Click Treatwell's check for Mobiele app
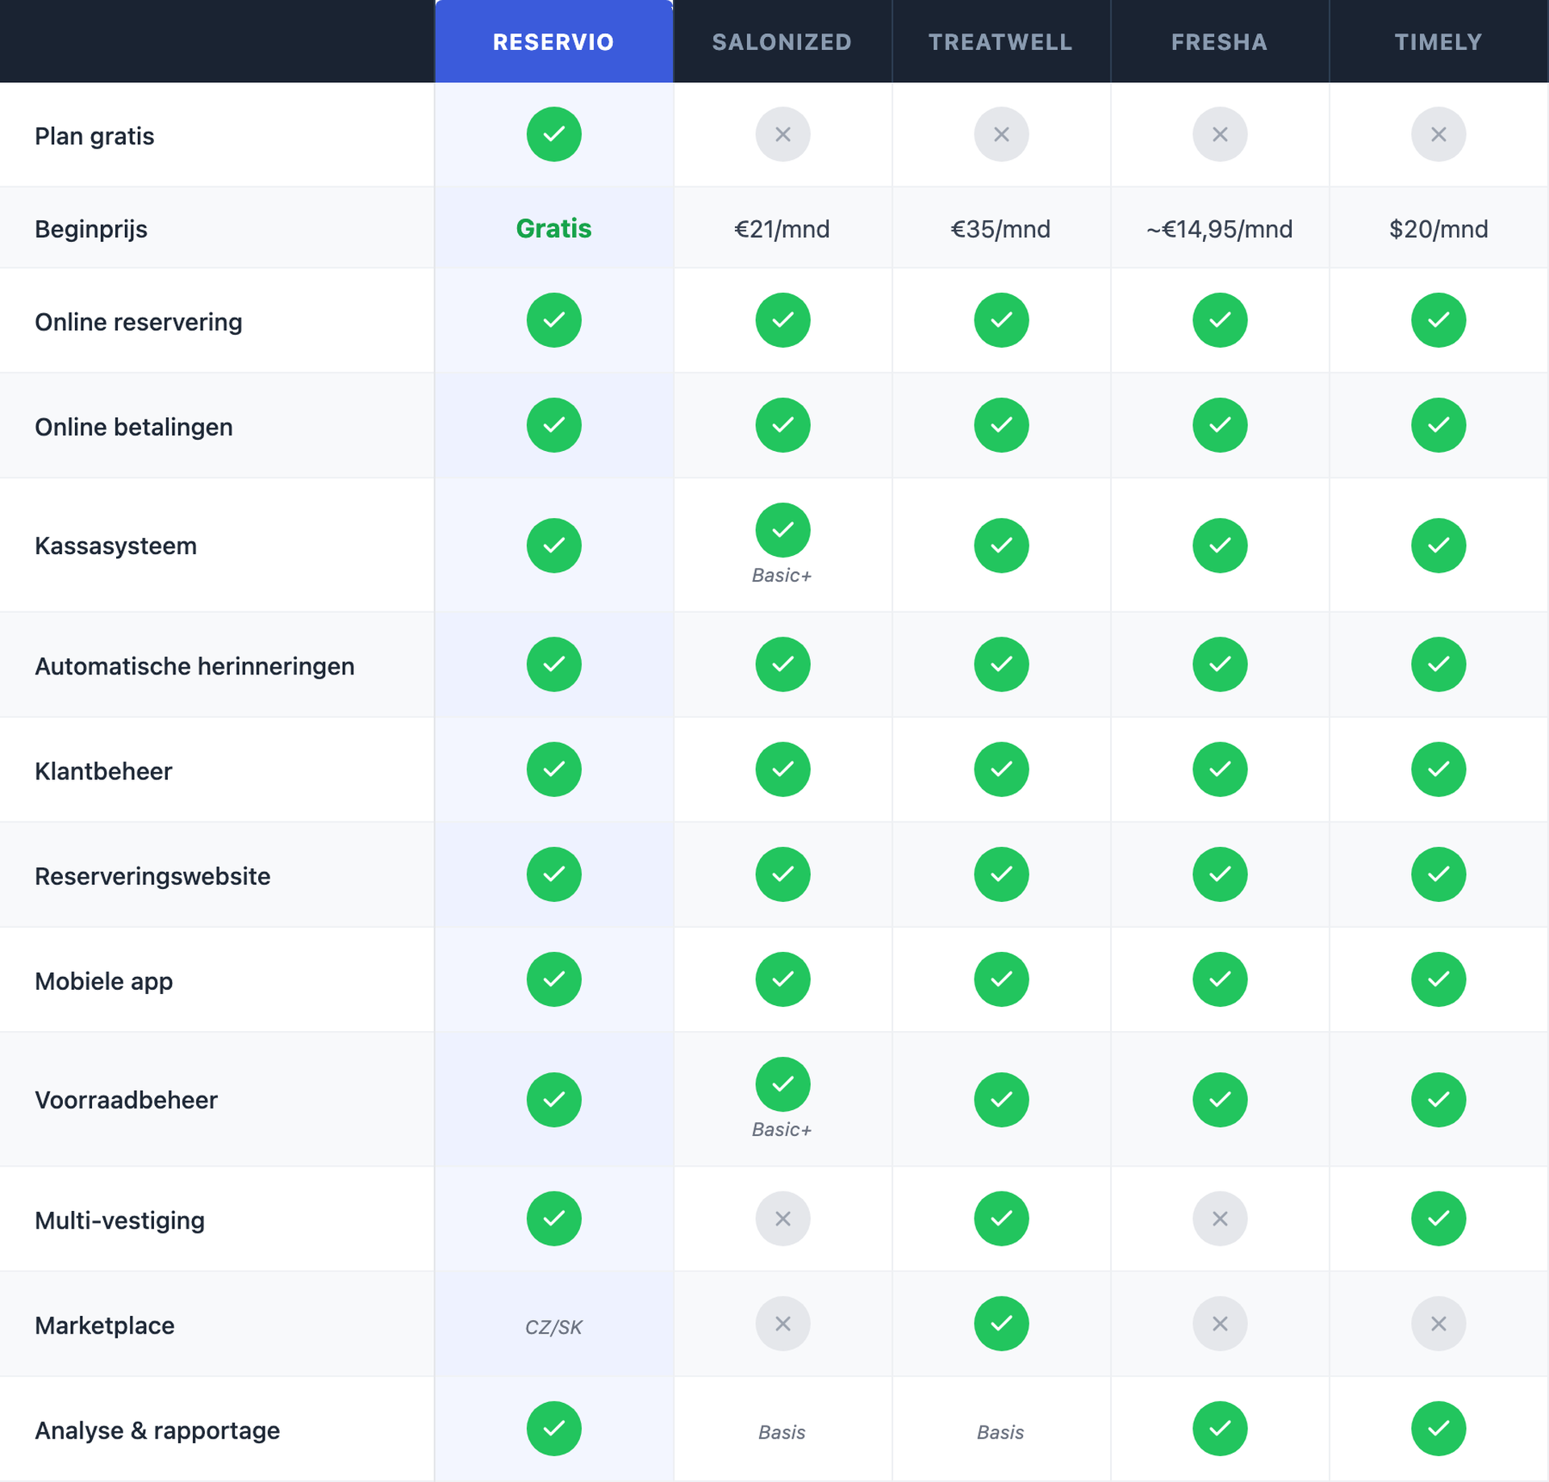Screen dimensions: 1549x1482 (1001, 979)
